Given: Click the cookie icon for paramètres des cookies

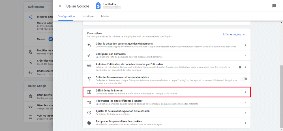Looking at the screenshot, I should point(89,123).
